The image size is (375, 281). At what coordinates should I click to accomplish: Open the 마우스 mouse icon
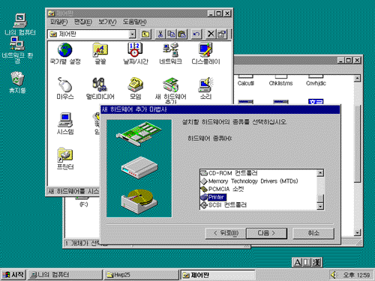coord(65,88)
